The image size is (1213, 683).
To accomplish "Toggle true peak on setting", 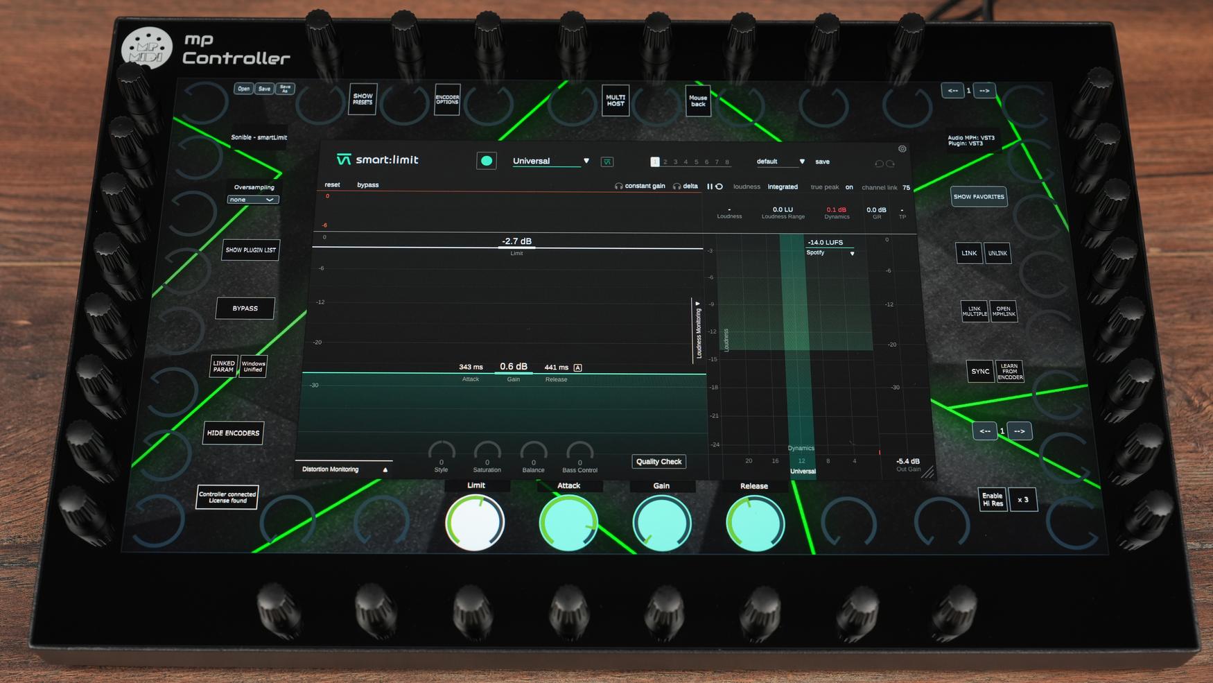I will click(x=849, y=187).
